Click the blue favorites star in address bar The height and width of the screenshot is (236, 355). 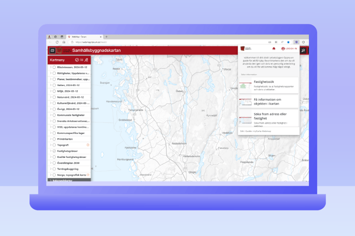tap(288, 42)
